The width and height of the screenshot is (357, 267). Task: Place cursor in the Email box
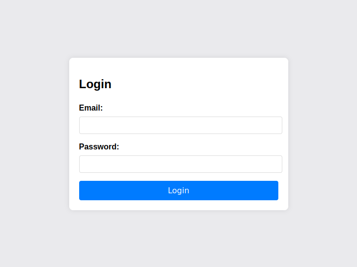click(x=180, y=125)
